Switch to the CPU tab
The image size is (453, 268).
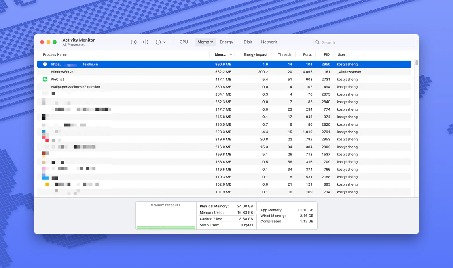pyautogui.click(x=184, y=42)
